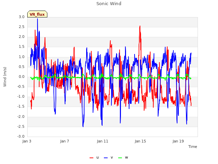Click the 2.0 y-axis tick label
The width and height of the screenshot is (218, 164).
point(21,37)
